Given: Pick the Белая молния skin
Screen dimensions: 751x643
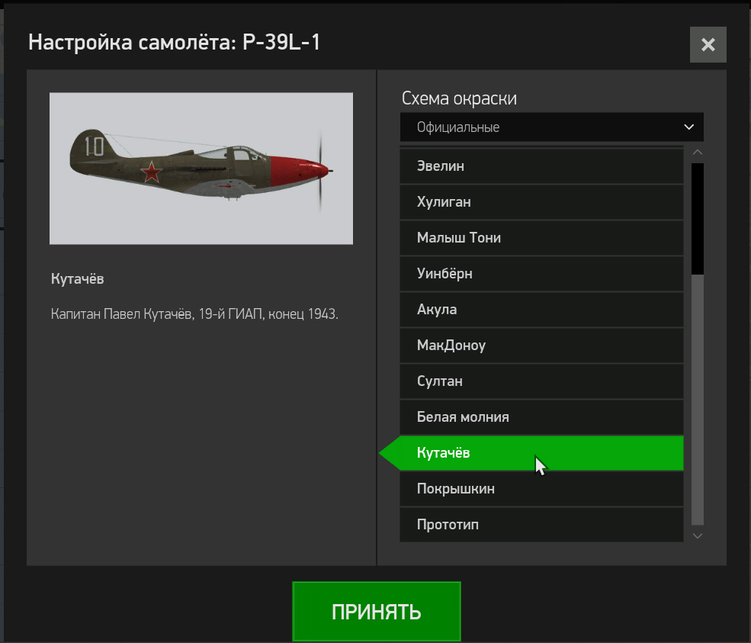Looking at the screenshot, I should pos(541,417).
